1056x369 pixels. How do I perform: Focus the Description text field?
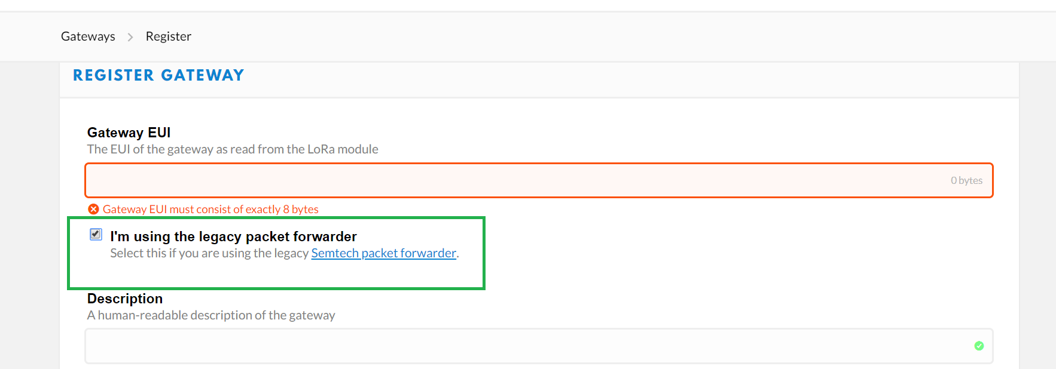[539, 346]
